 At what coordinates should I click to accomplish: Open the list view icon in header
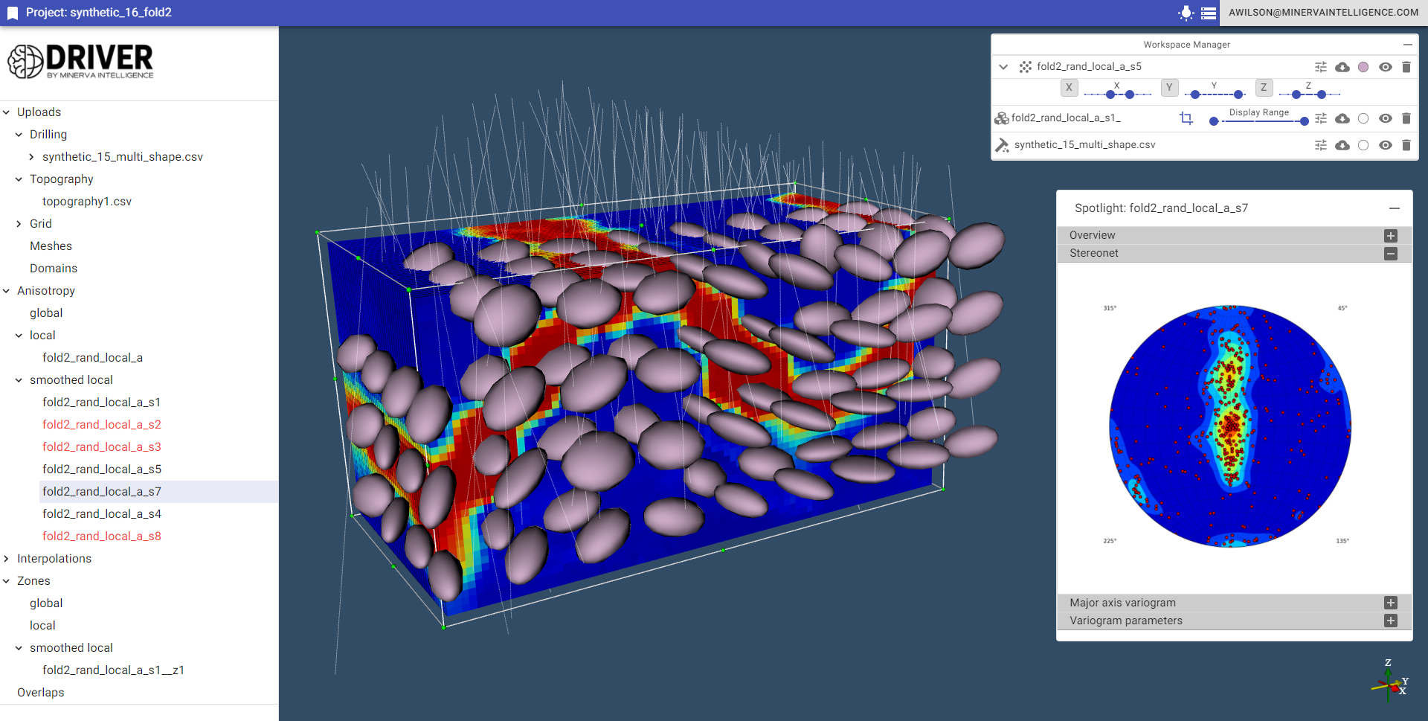click(x=1209, y=13)
